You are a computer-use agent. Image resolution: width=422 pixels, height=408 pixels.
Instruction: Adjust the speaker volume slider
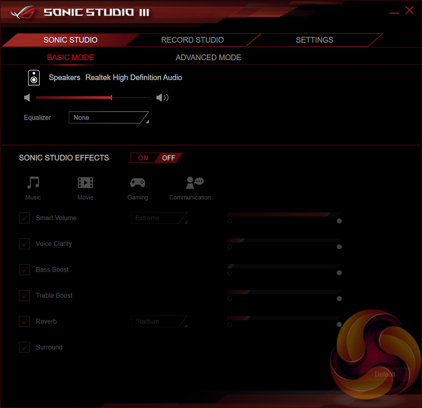(x=93, y=98)
